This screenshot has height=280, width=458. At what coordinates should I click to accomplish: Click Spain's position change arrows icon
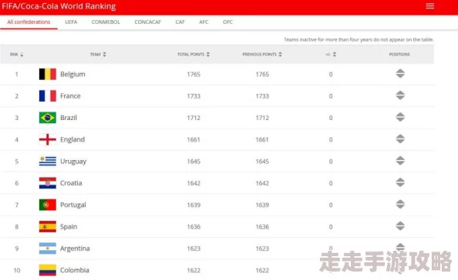[400, 226]
